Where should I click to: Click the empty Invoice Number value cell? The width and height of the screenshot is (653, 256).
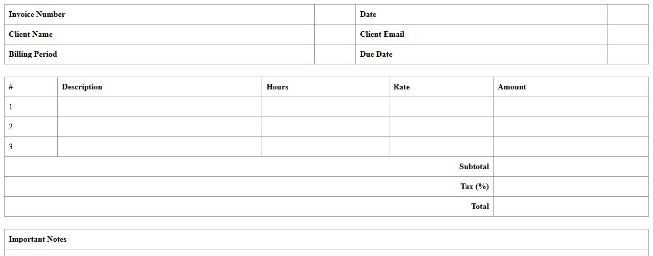click(x=335, y=14)
